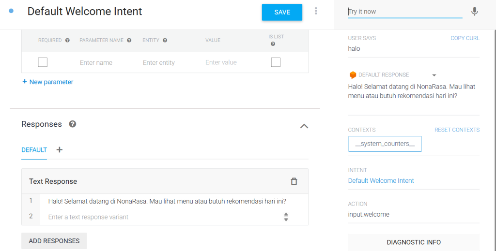
Task: Check the REQUIRED parameter checkbox
Action: tap(43, 62)
